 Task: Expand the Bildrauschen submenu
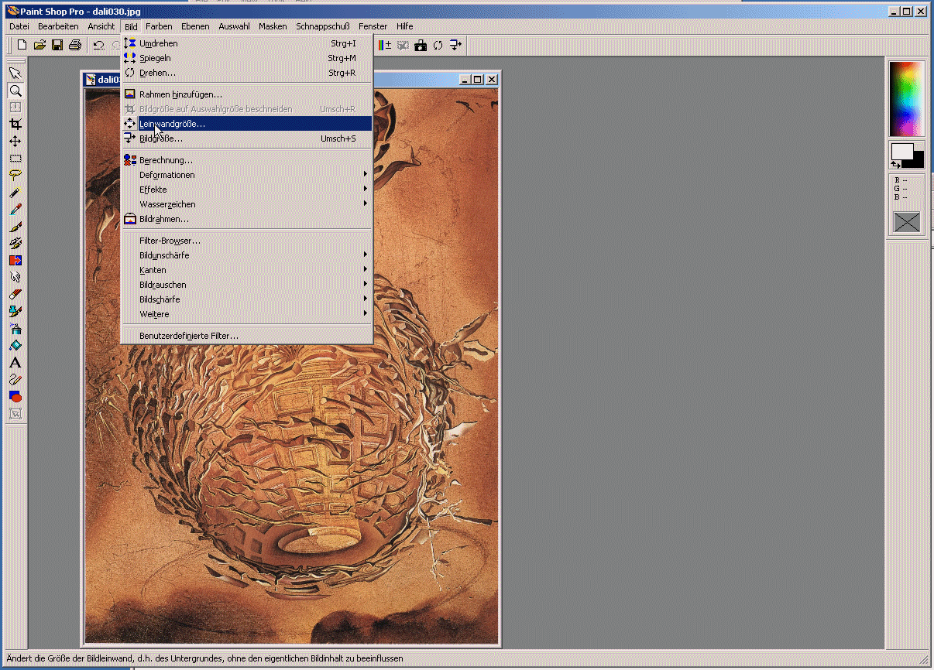tap(247, 285)
